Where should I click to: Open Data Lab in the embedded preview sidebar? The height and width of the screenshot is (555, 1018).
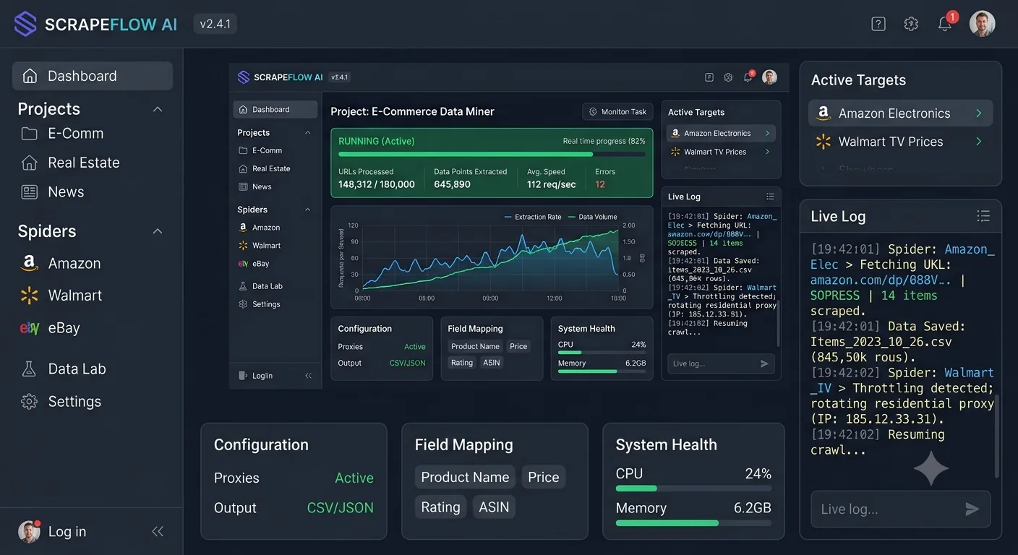[x=260, y=286]
